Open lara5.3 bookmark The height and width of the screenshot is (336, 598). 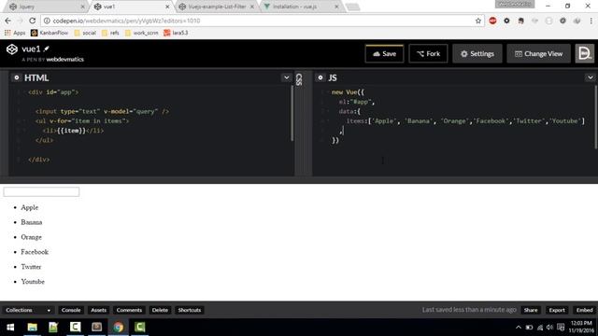click(x=176, y=33)
